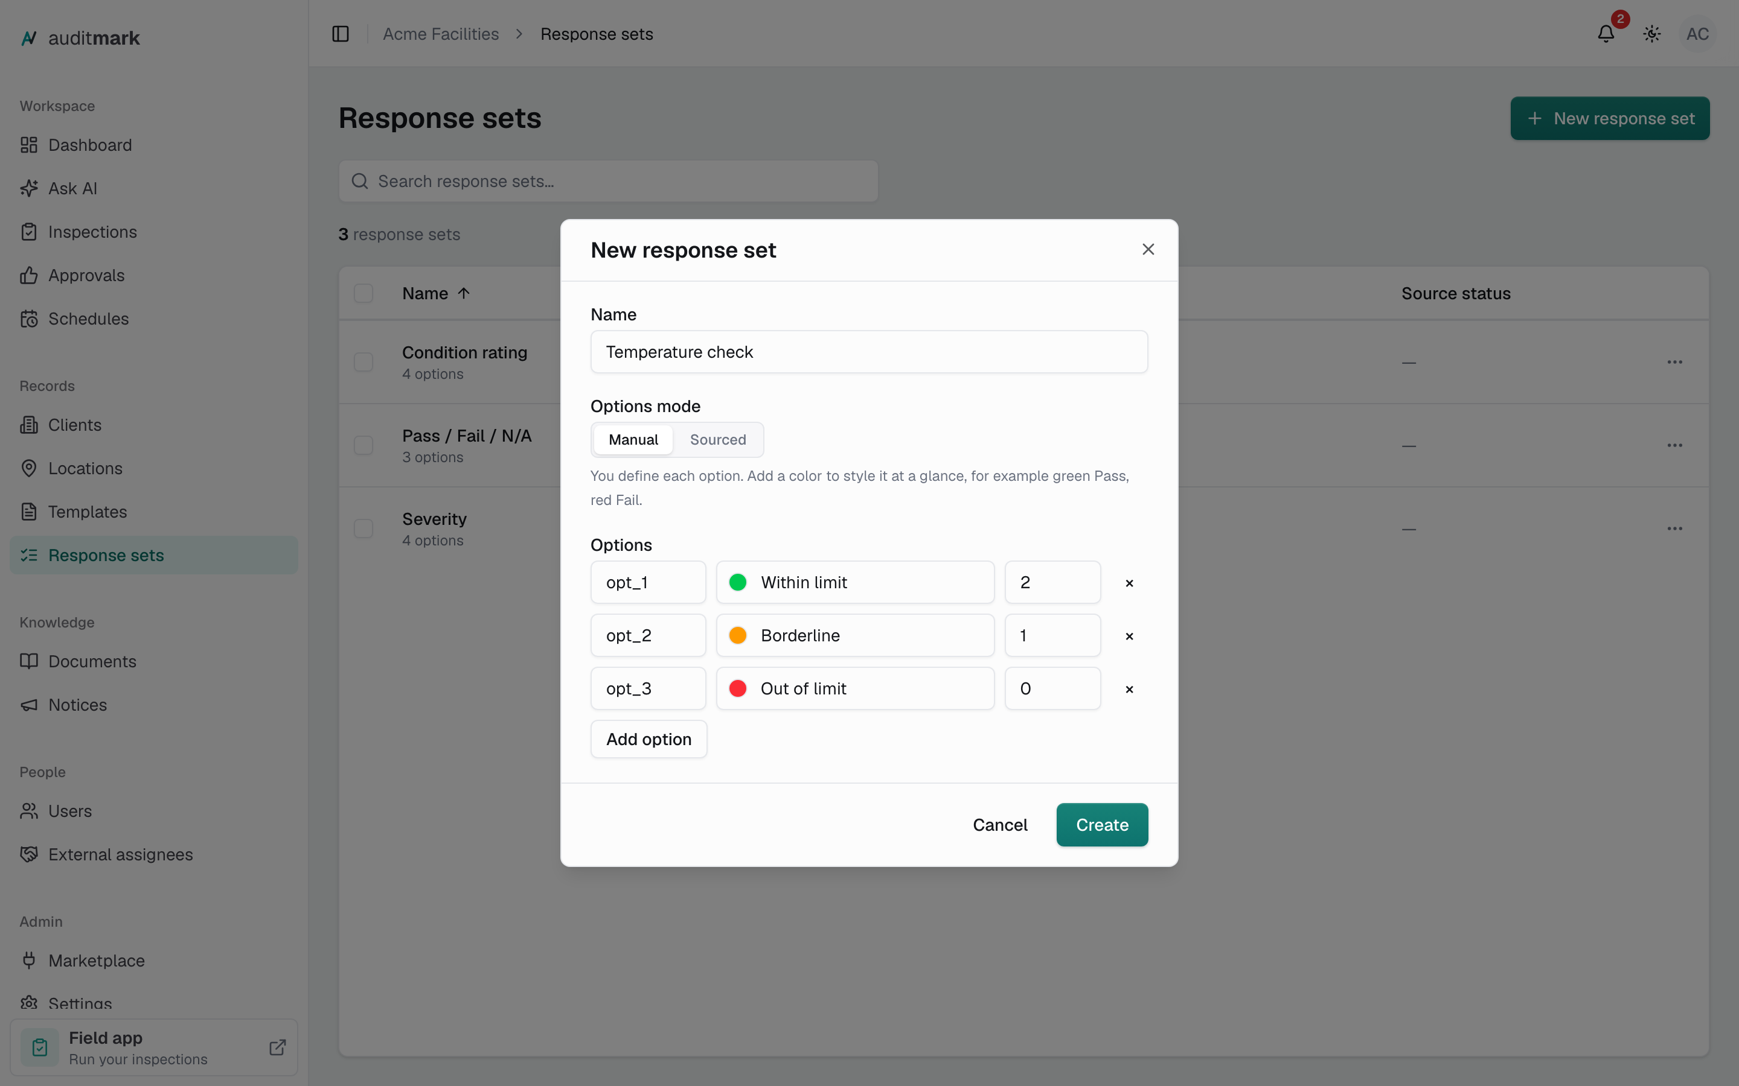Go to Inspections
The image size is (1739, 1086).
tap(154, 232)
